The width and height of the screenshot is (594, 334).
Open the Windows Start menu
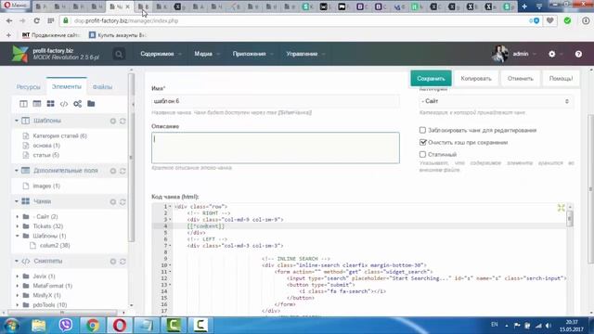point(12,326)
